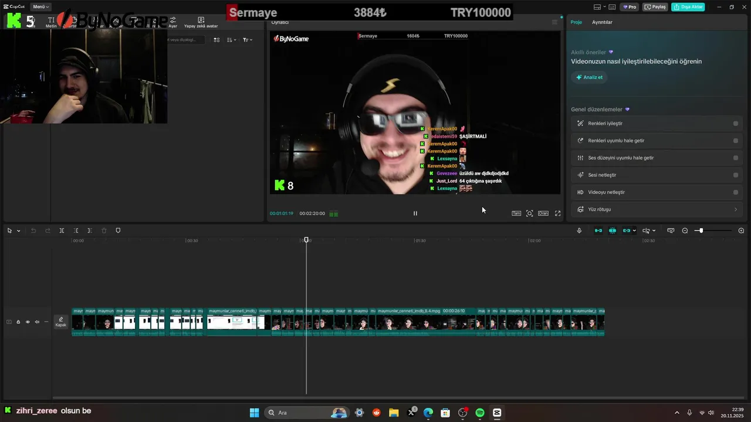Enable Sesi netleştir option

click(x=735, y=175)
